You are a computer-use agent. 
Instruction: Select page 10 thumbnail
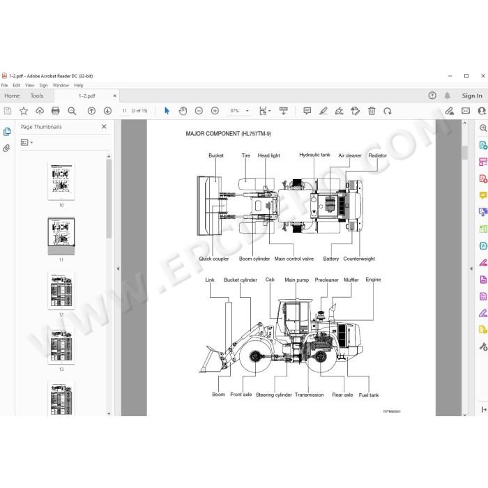point(61,181)
